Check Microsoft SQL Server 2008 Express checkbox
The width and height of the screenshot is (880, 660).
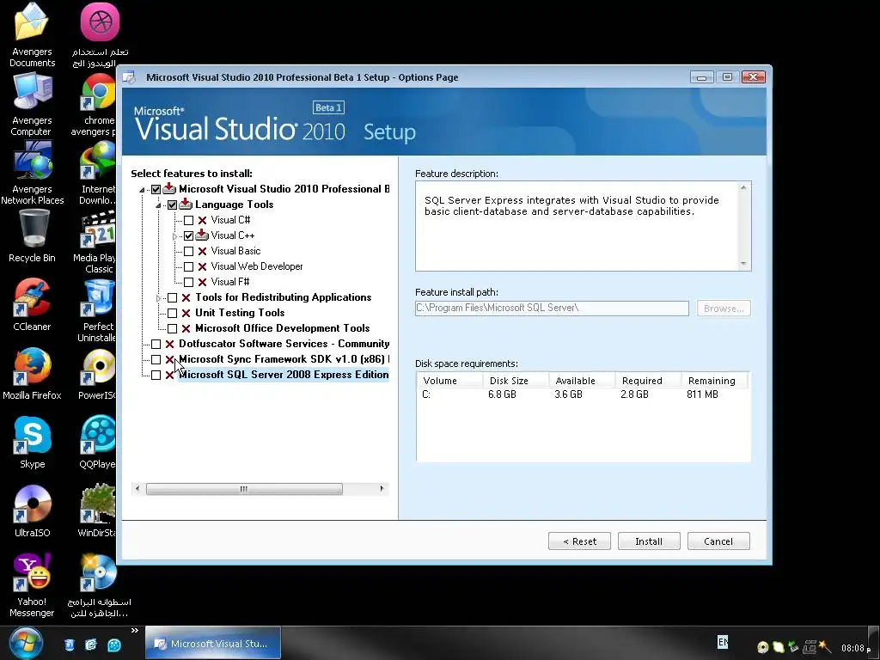(156, 375)
